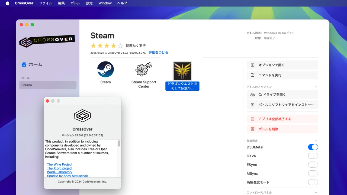Select the Dragon Quest III game icon
Image resolution: width=347 pixels, height=195 pixels.
tap(182, 71)
